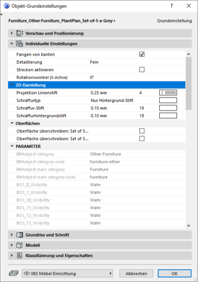Collapse the PARAMETER group
This screenshot has height=282, width=198.
(12, 146)
